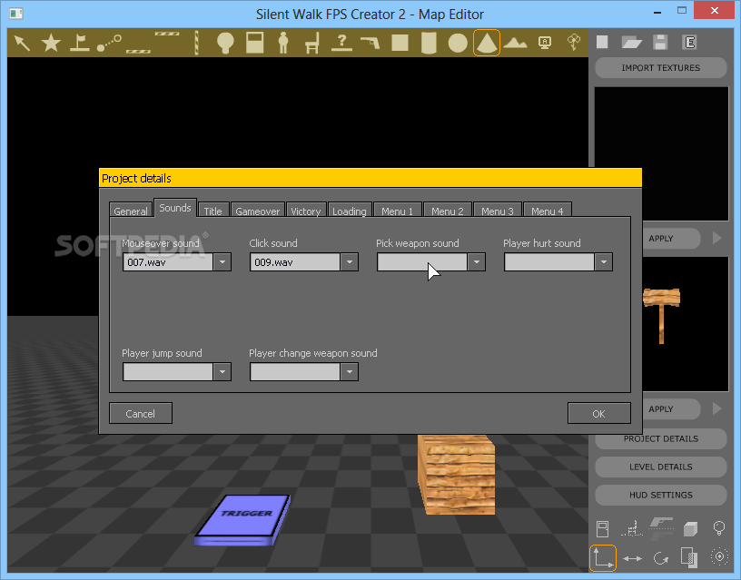Select the horizontal scale arrows icon
Screen dimensions: 741x580
point(632,559)
